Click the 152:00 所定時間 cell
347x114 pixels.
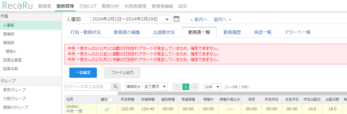(x=128, y=109)
